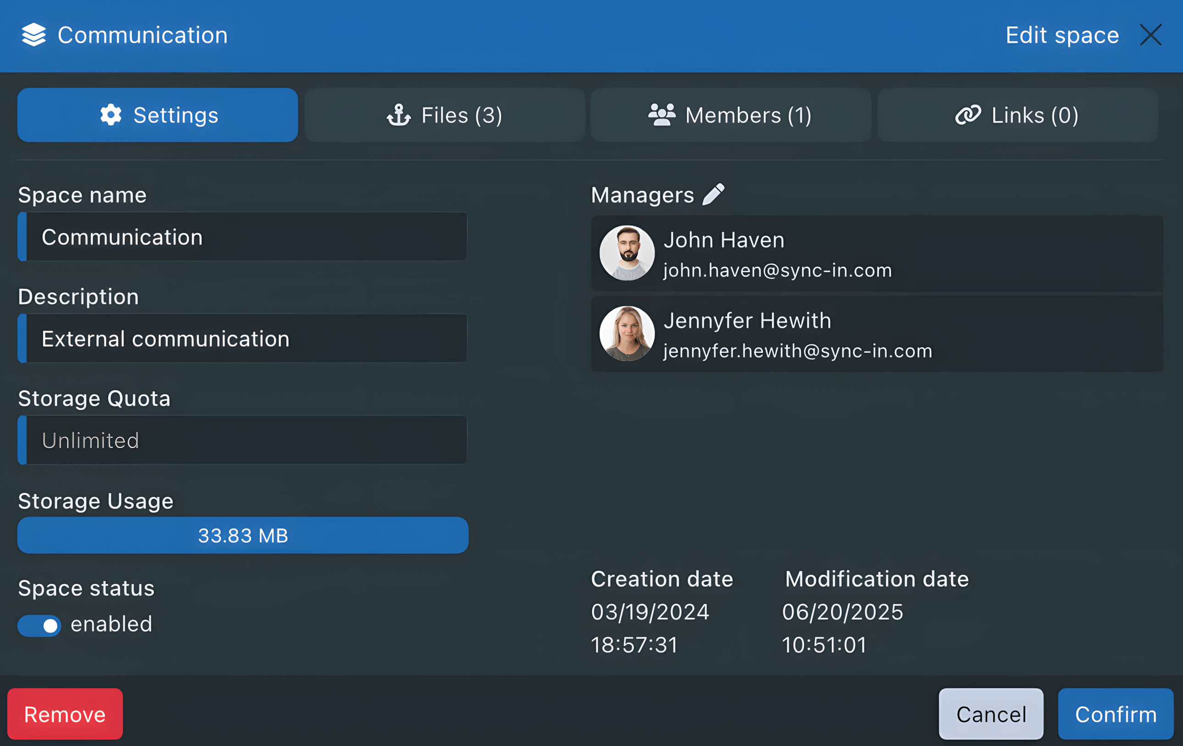
Task: Click the pencil icon next to Managers
Action: (713, 194)
